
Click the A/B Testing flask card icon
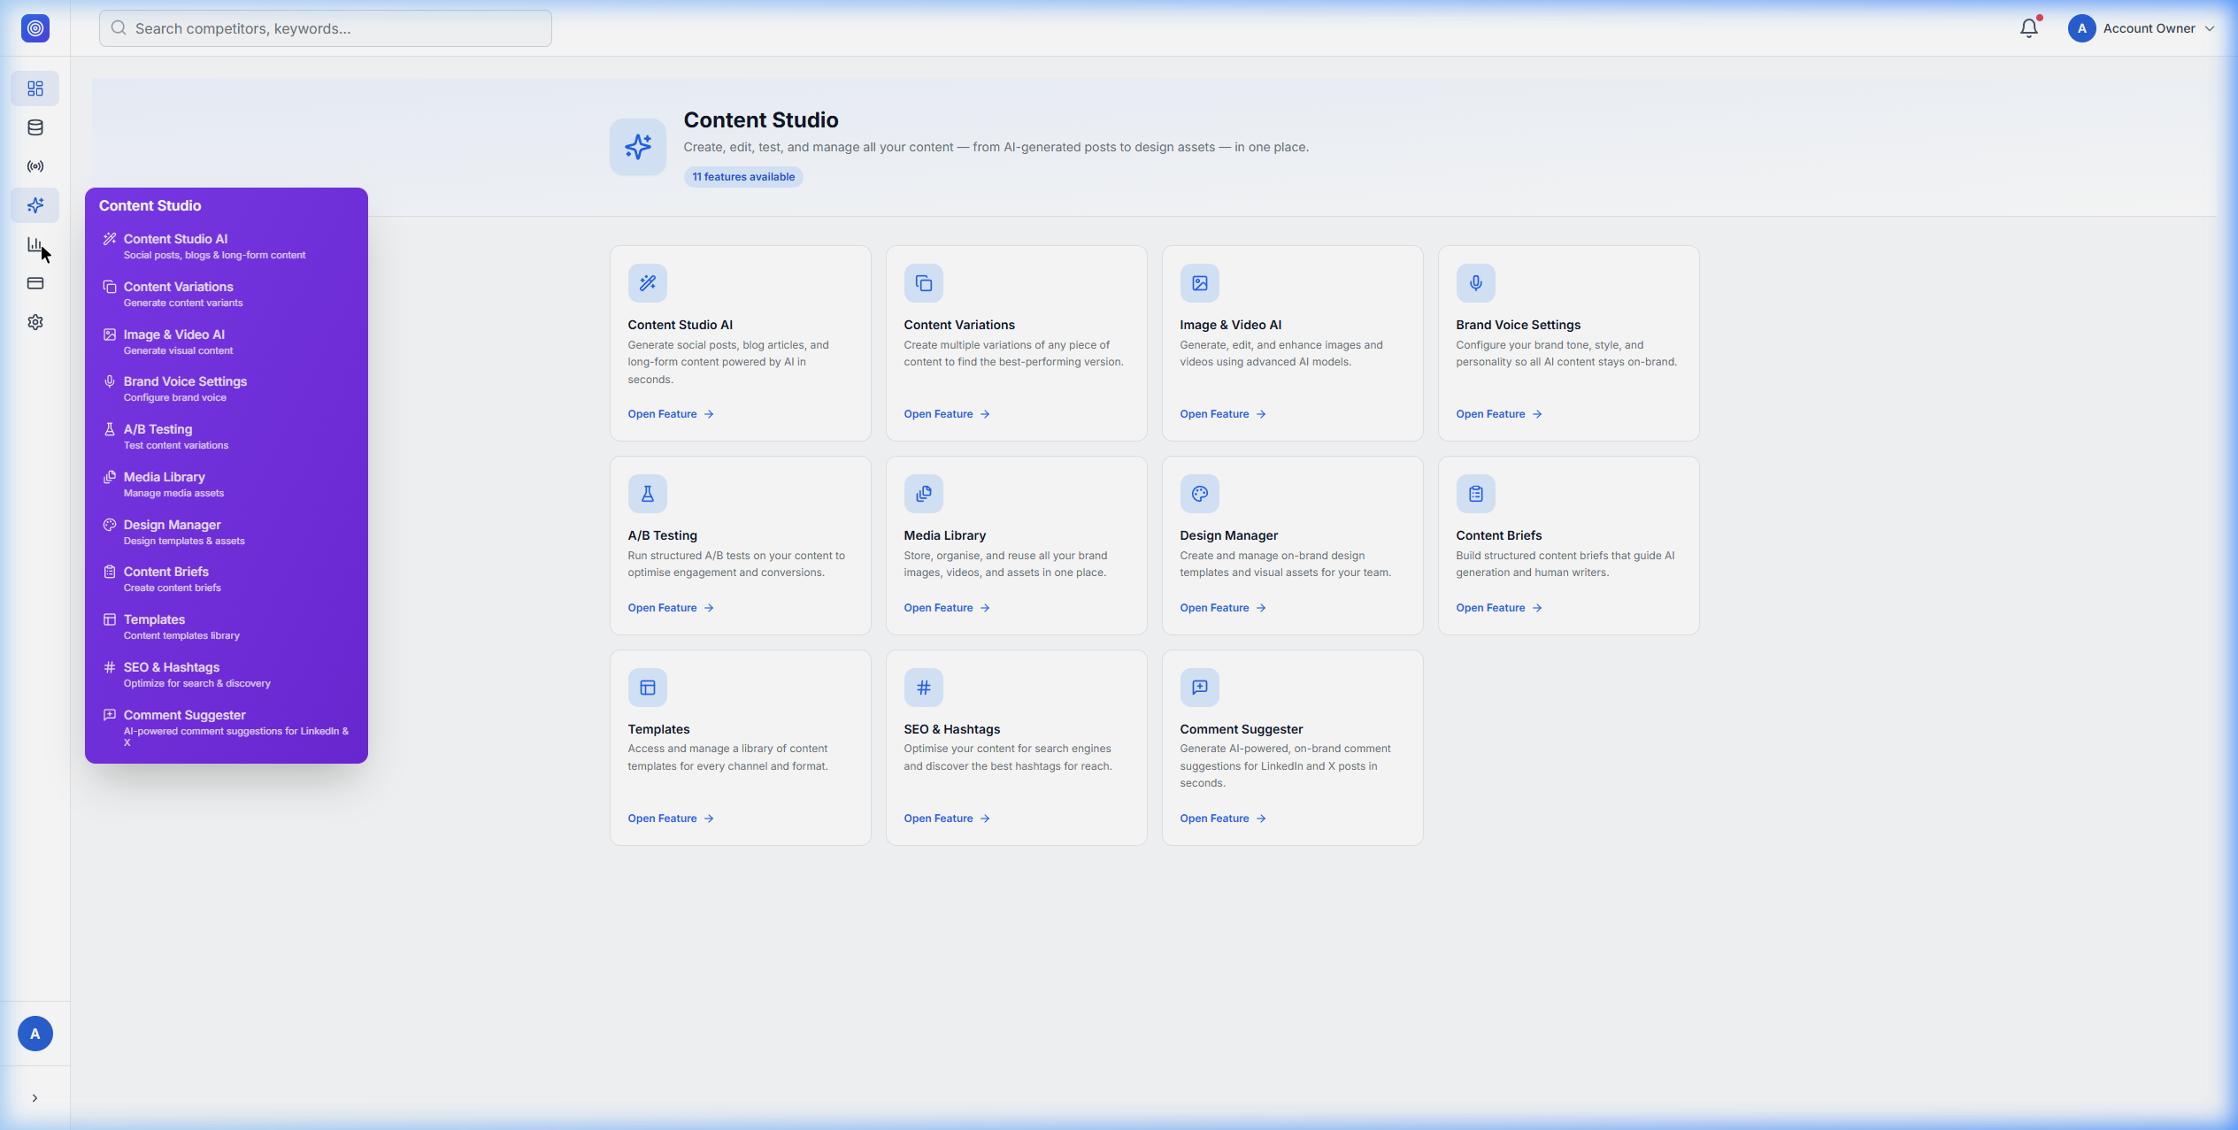click(x=648, y=494)
